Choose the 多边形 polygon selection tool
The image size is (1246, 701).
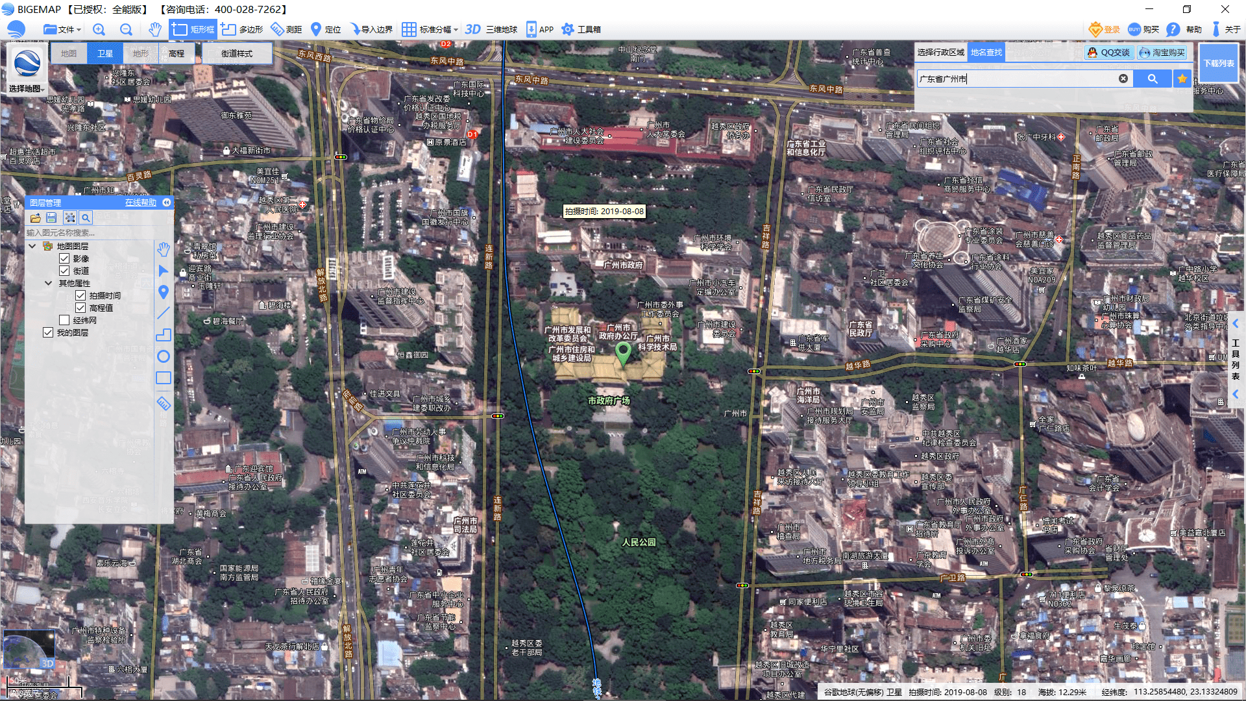(242, 29)
